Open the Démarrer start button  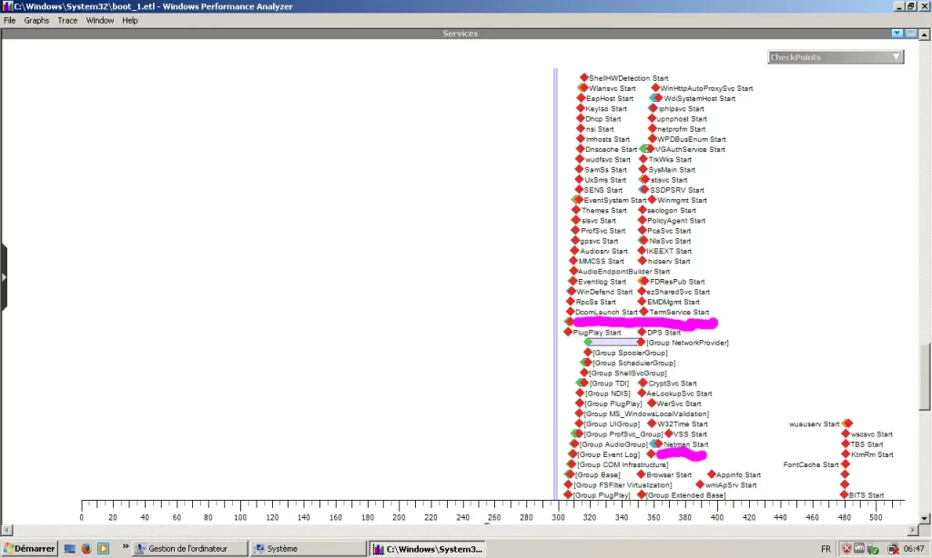(x=29, y=549)
